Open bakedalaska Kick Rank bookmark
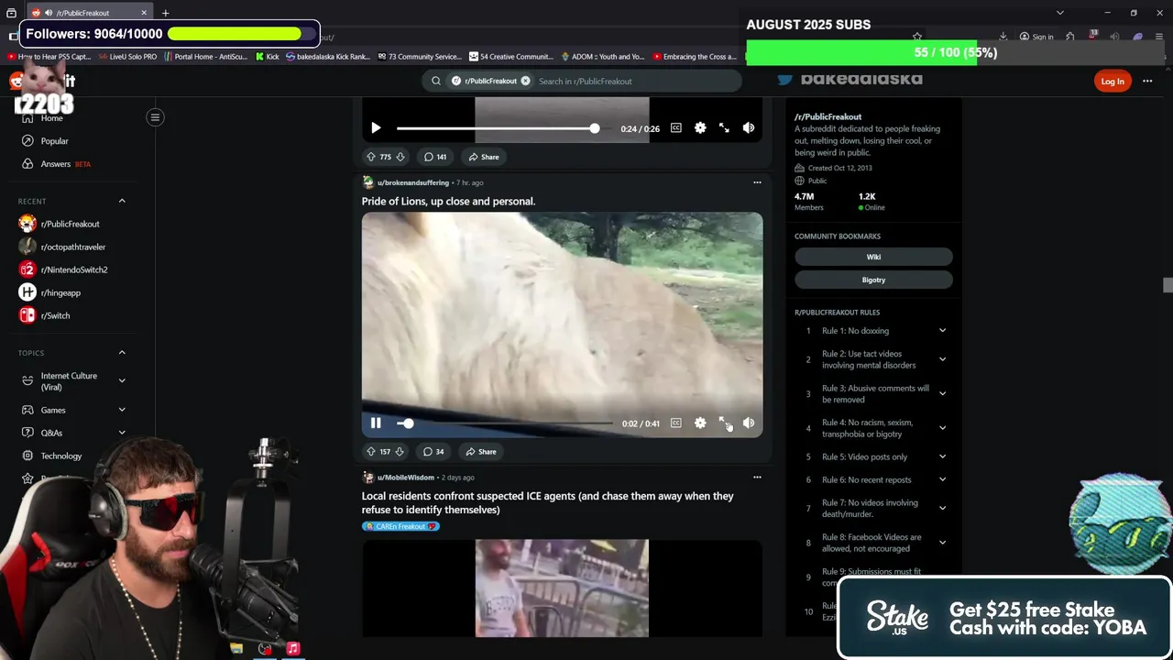1173x660 pixels. [x=328, y=57]
